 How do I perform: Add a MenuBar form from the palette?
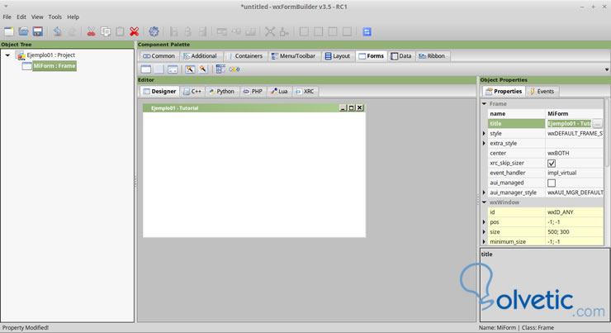(x=220, y=69)
